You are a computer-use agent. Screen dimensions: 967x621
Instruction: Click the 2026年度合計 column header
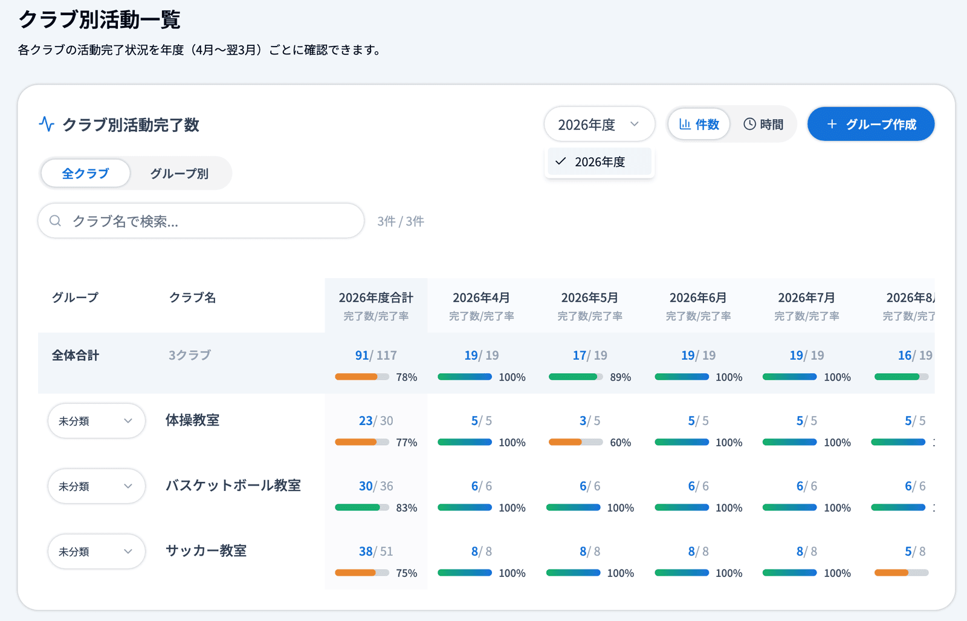pyautogui.click(x=376, y=305)
